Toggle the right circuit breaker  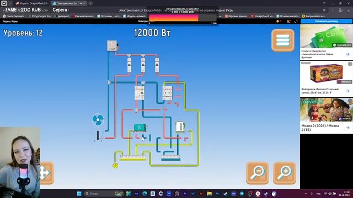pos(157,65)
